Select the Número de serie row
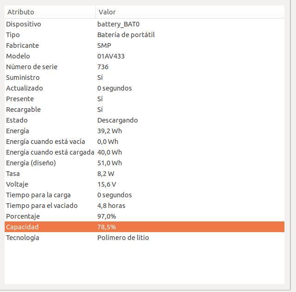This screenshot has height=292, width=296. [145, 67]
